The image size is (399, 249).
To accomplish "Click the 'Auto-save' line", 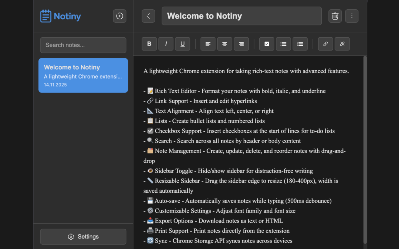I will coord(238,200).
